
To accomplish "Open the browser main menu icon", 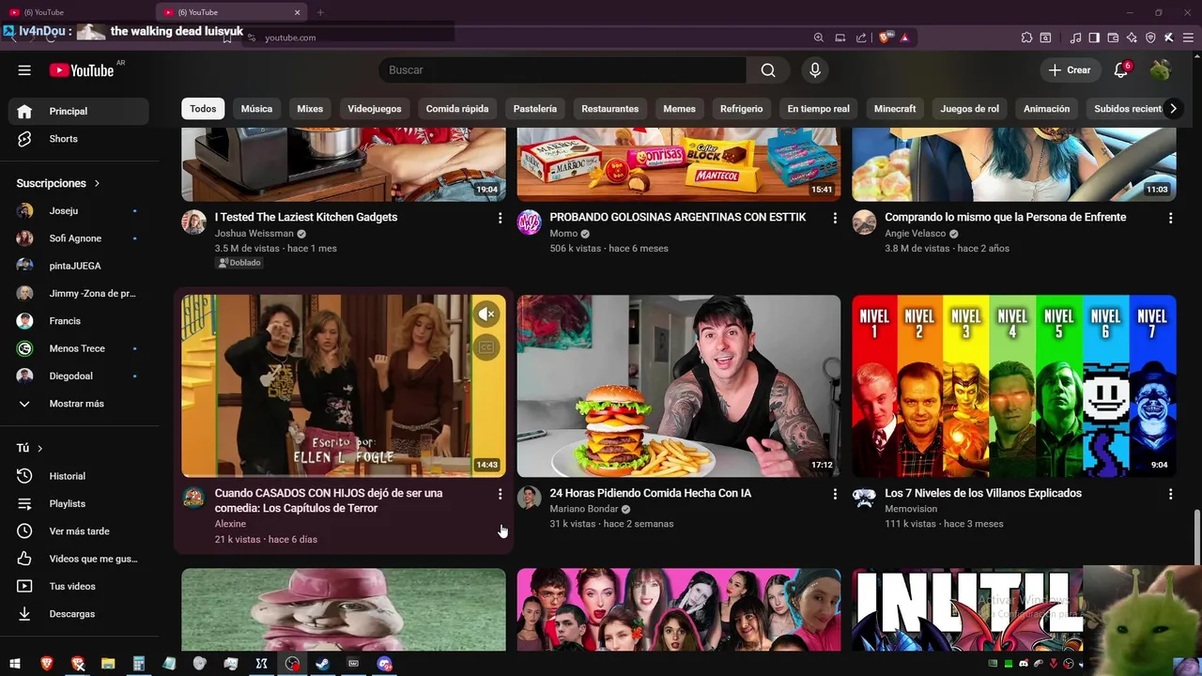I will click(x=1186, y=38).
